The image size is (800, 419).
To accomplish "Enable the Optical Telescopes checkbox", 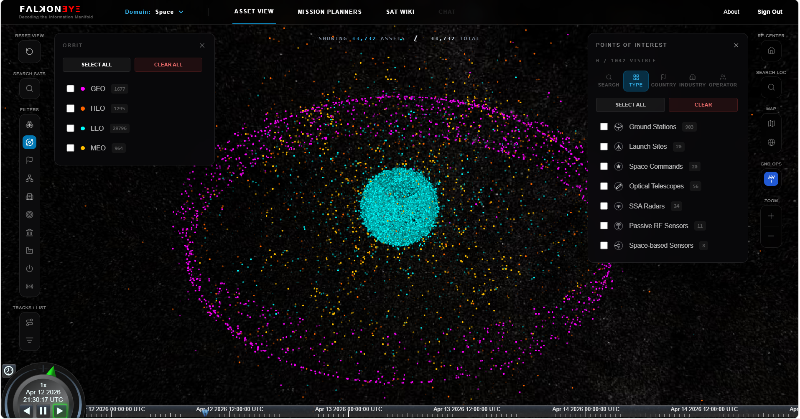I will pyautogui.click(x=604, y=186).
